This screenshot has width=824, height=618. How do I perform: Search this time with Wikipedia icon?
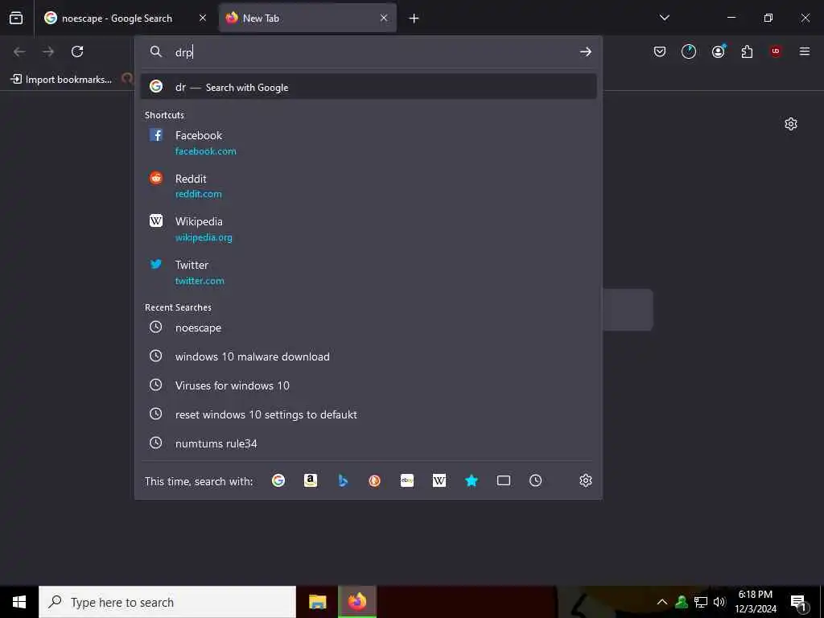[x=439, y=480]
